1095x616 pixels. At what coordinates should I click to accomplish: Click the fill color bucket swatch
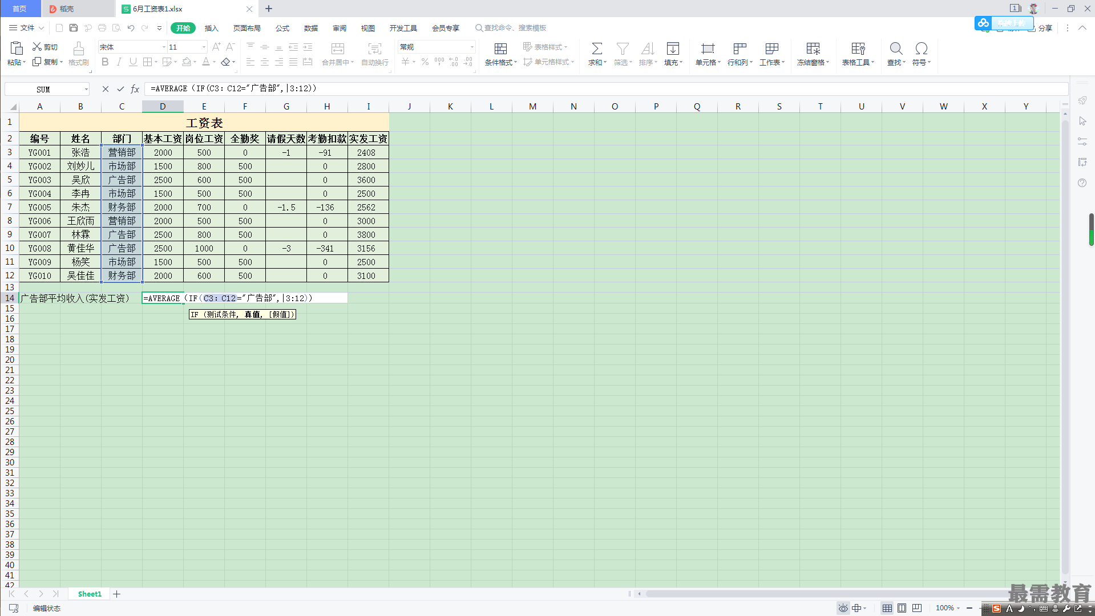(x=187, y=62)
